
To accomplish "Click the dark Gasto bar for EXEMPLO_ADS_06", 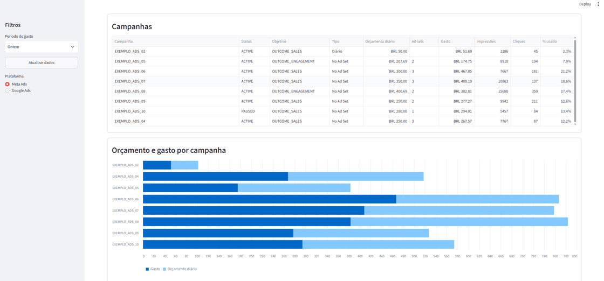I will click(x=270, y=199).
